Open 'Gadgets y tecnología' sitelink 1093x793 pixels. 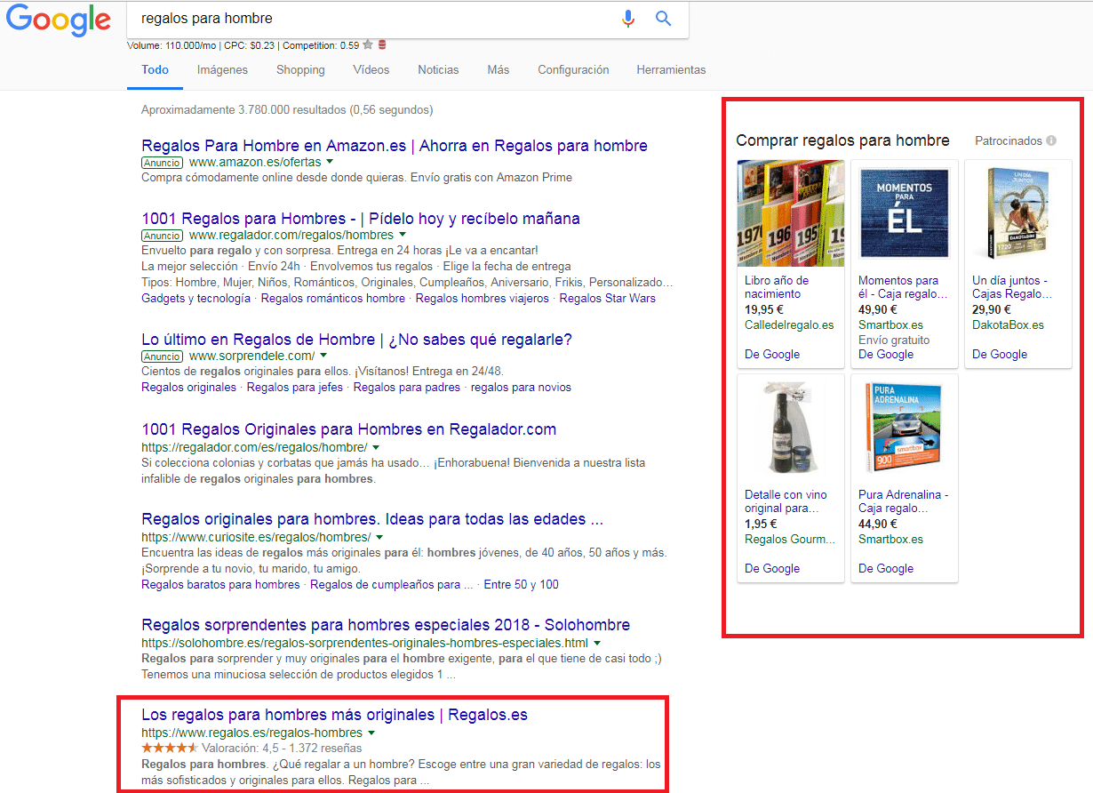pyautogui.click(x=196, y=299)
